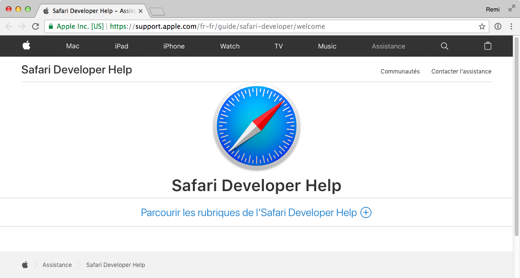Click the circled info extension icon in the toolbar
This screenshot has height=278, width=520.
tap(498, 26)
